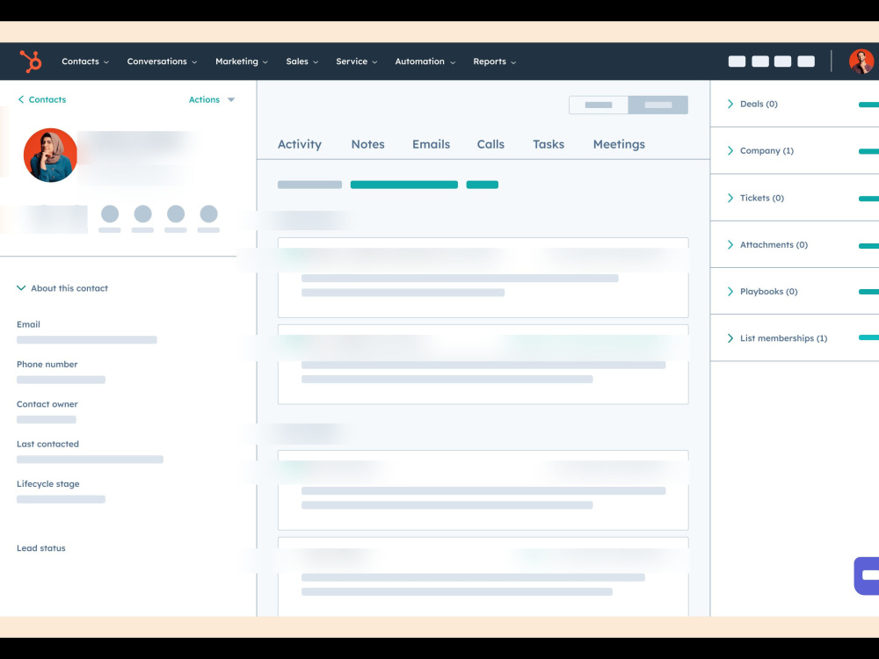
Task: Click the Lead status label
Action: pos(41,548)
